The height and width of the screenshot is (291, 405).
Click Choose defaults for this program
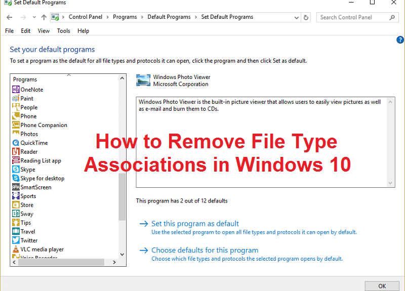click(x=205, y=250)
